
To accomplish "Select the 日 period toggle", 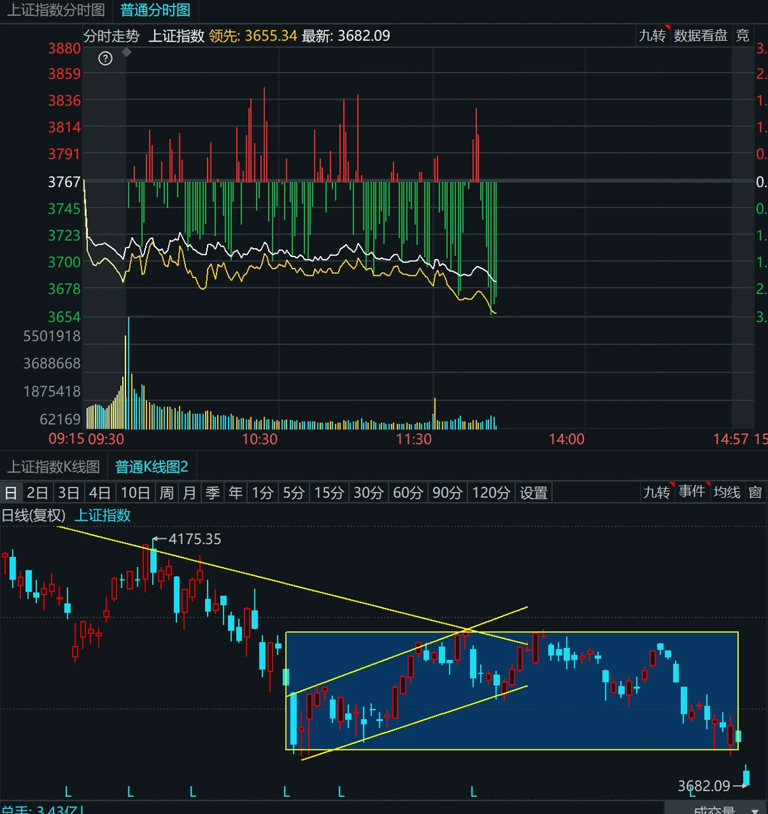I will point(11,492).
